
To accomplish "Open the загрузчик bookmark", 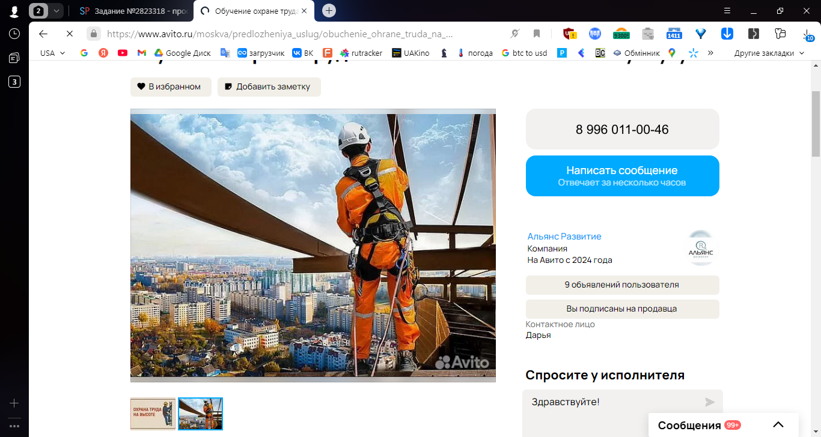I will [x=261, y=53].
